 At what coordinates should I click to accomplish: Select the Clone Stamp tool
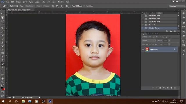pyautogui.click(x=3, y=42)
